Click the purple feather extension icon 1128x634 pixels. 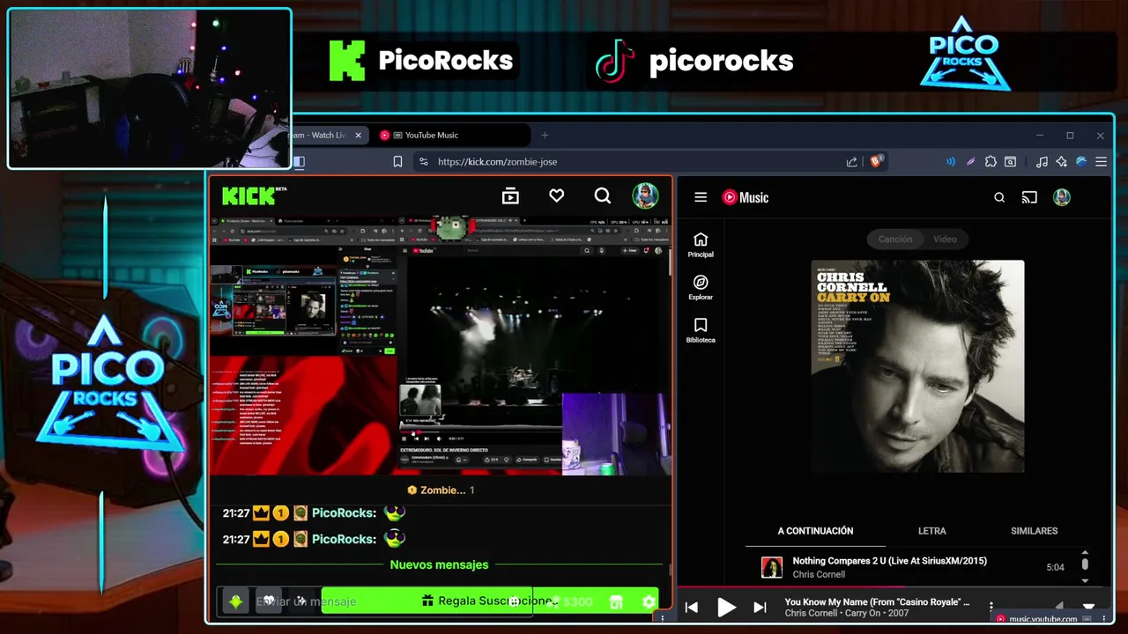click(x=970, y=161)
